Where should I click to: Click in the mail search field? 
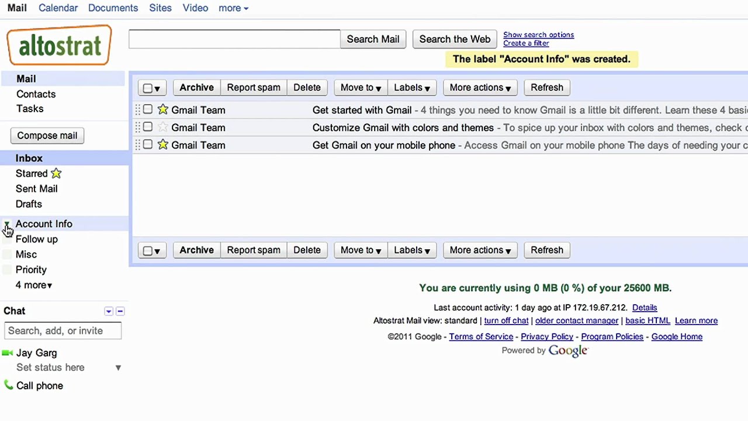tap(234, 39)
